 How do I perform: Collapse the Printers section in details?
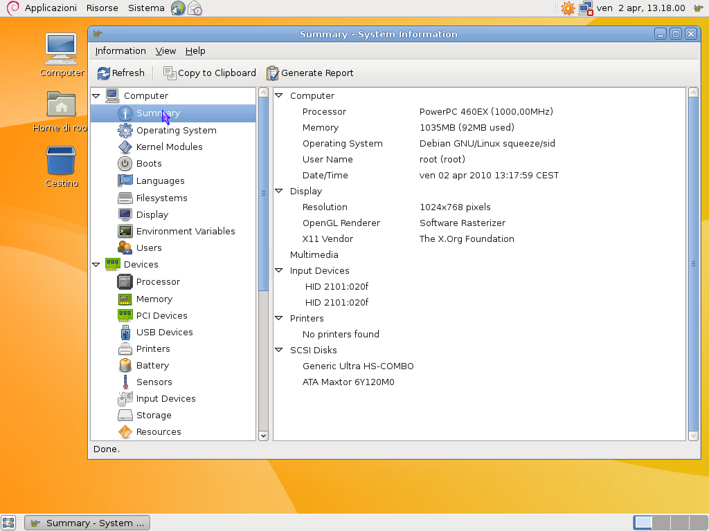(x=279, y=318)
